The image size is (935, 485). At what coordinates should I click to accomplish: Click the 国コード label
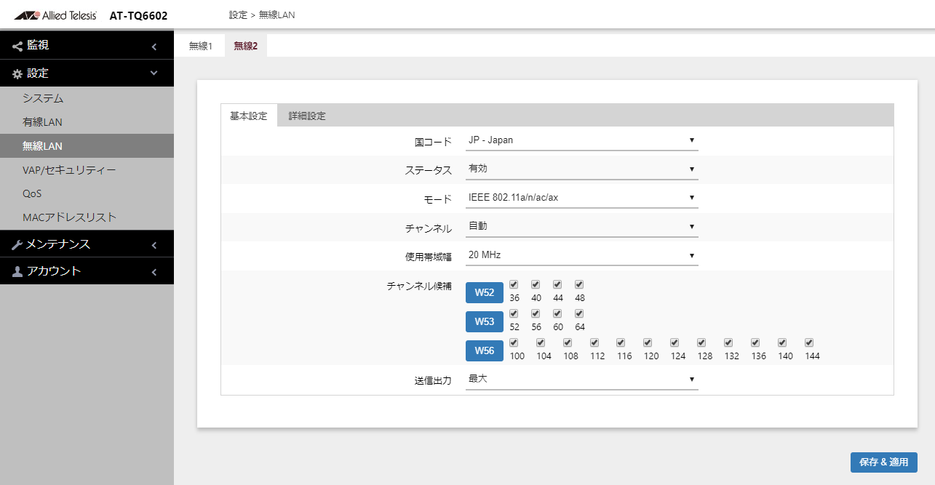click(x=433, y=141)
